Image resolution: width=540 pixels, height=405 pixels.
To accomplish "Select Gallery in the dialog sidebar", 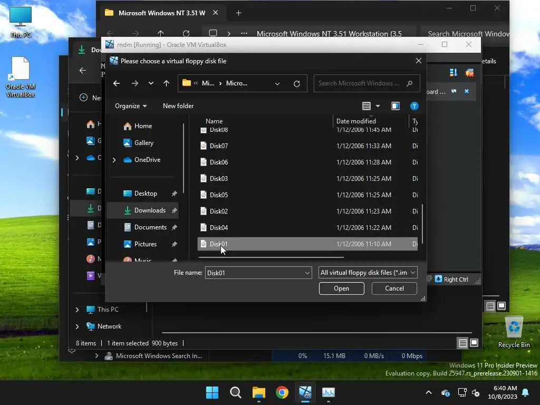I will click(143, 143).
